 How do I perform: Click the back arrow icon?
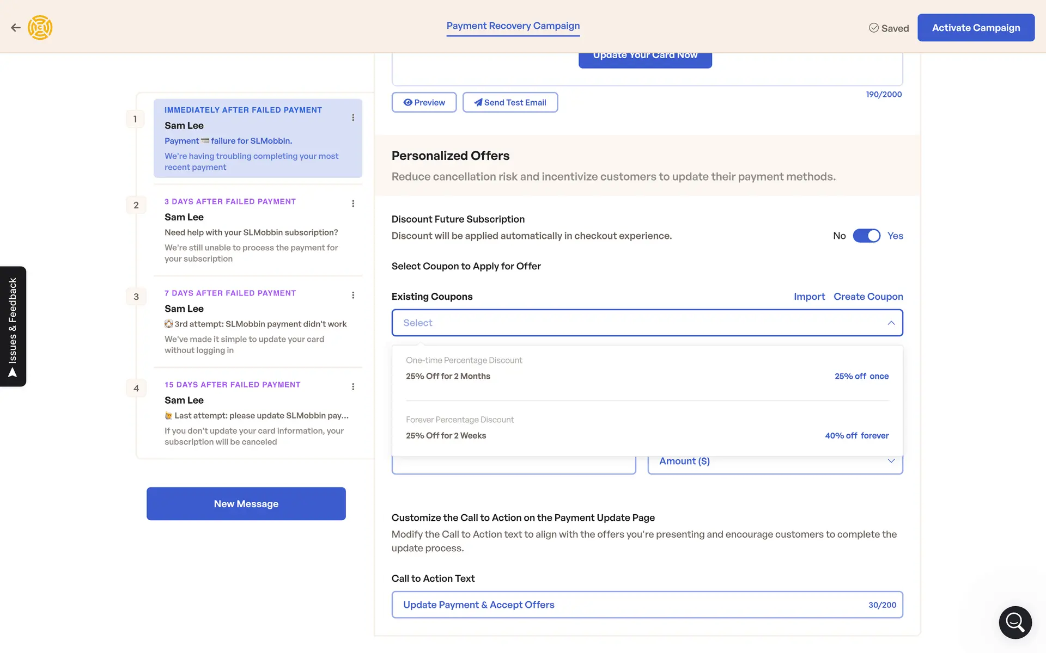[x=16, y=28]
